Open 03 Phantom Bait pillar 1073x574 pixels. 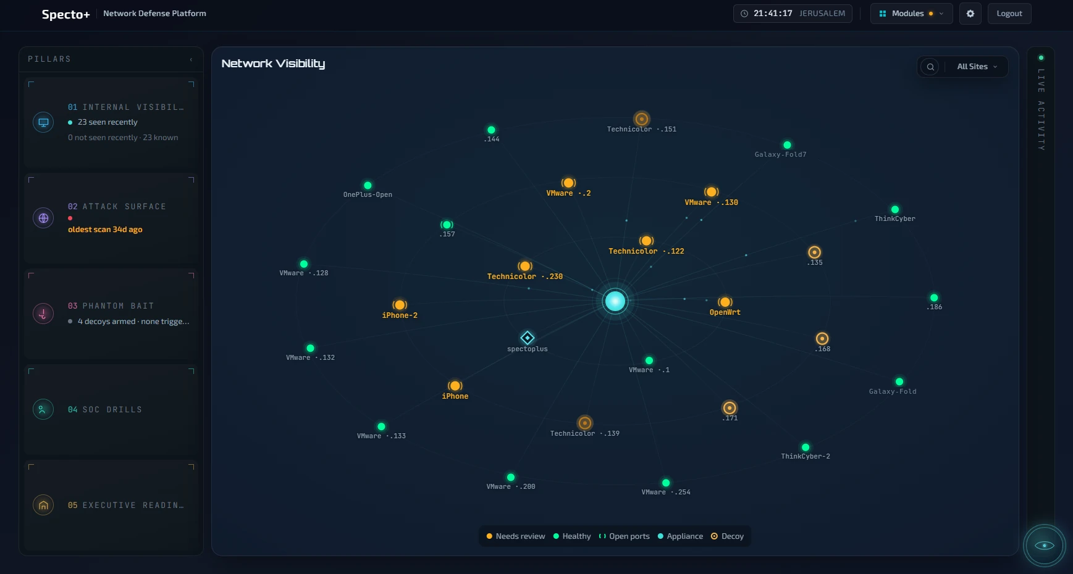point(111,314)
